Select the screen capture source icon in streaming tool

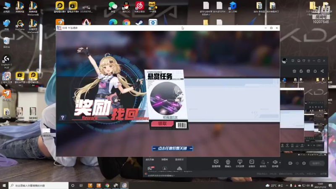[x=216, y=163]
